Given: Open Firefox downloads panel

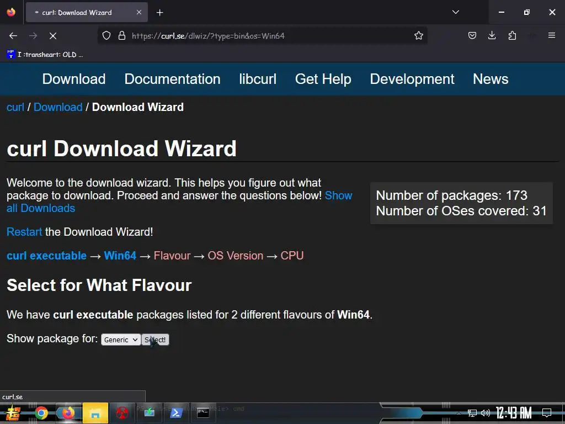Looking at the screenshot, I should [x=492, y=36].
